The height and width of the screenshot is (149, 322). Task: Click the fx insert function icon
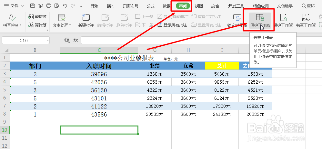coord(75,40)
